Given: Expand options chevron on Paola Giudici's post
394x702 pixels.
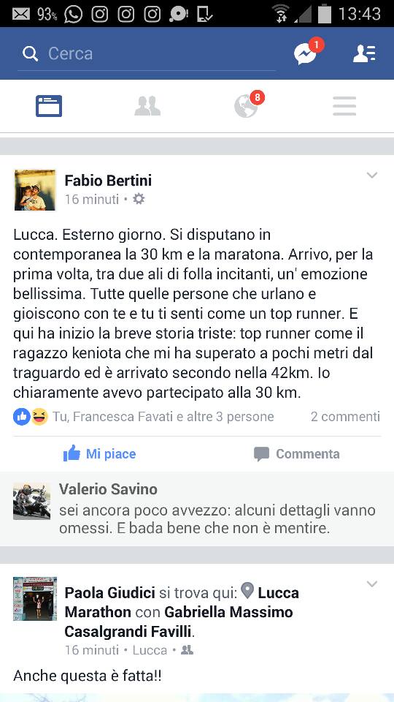Looking at the screenshot, I should tap(372, 584).
